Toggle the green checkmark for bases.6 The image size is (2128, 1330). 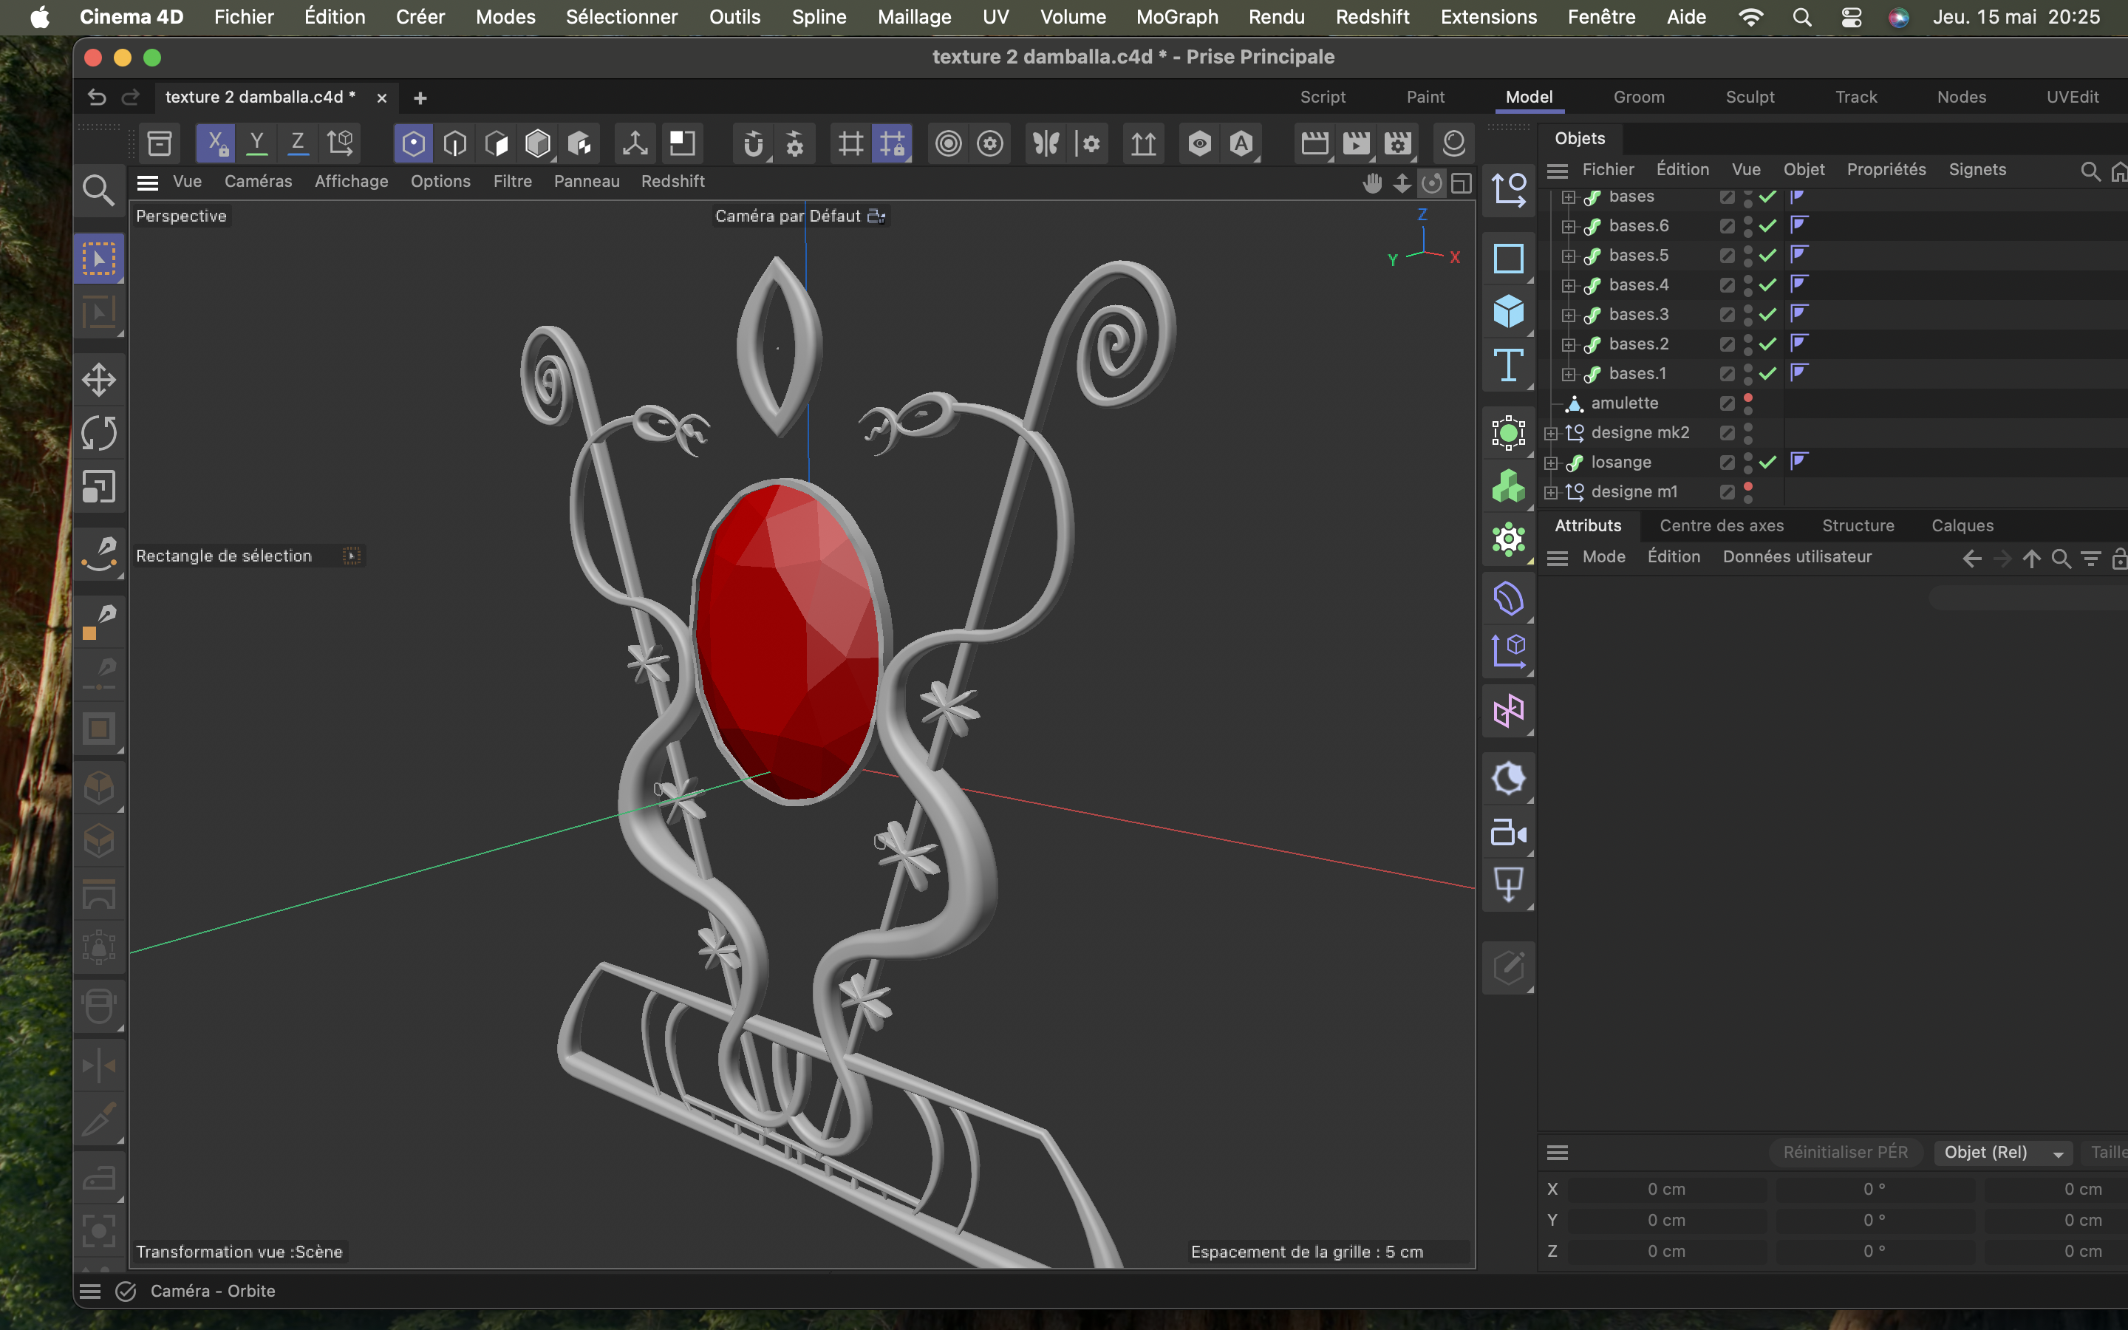pyautogui.click(x=1767, y=226)
